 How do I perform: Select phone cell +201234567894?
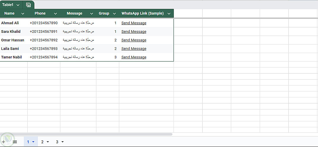(44, 57)
